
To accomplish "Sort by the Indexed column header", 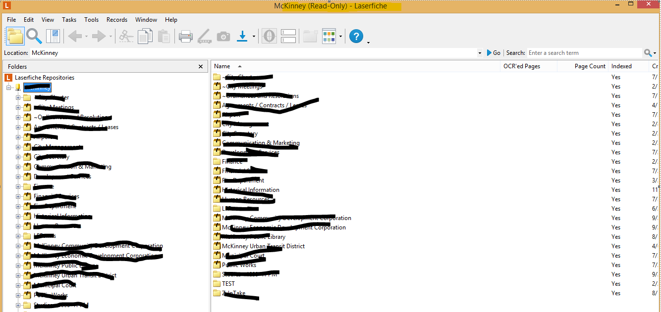I will [628, 66].
